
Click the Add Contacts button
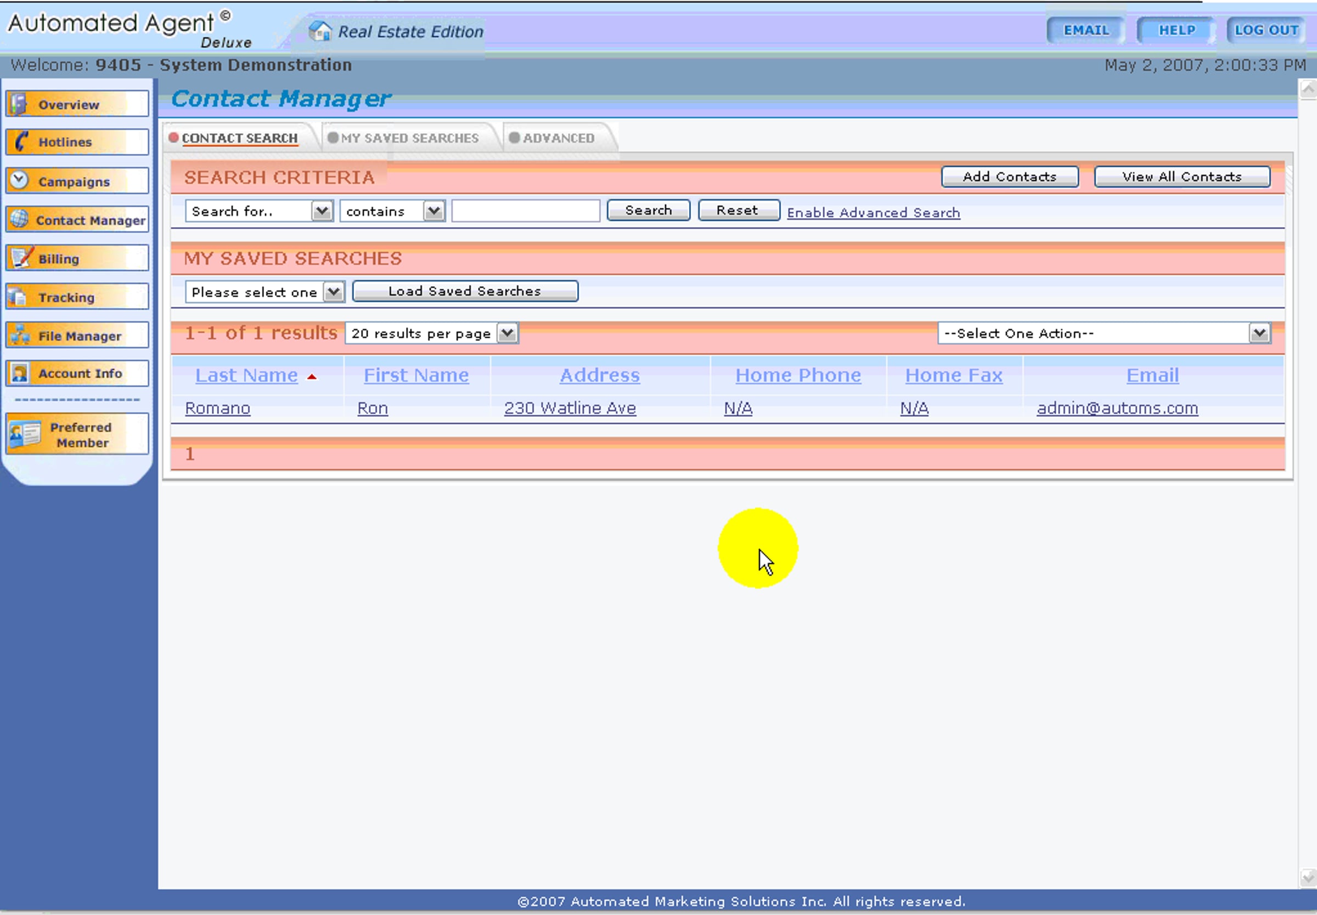(x=1009, y=177)
